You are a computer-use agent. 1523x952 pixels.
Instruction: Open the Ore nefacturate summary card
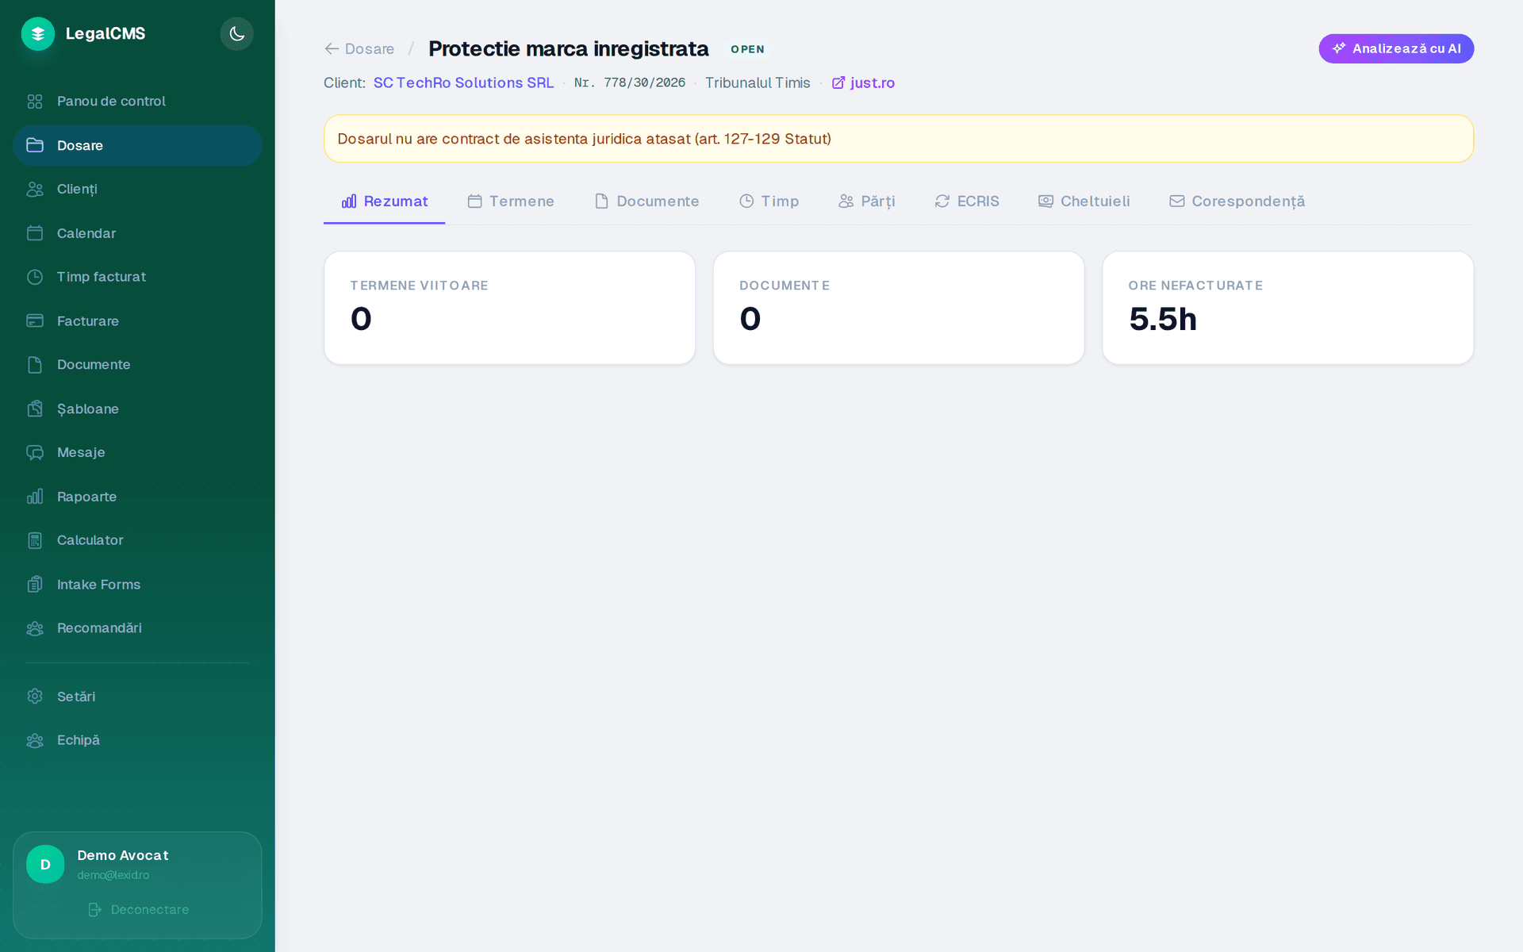click(x=1287, y=308)
